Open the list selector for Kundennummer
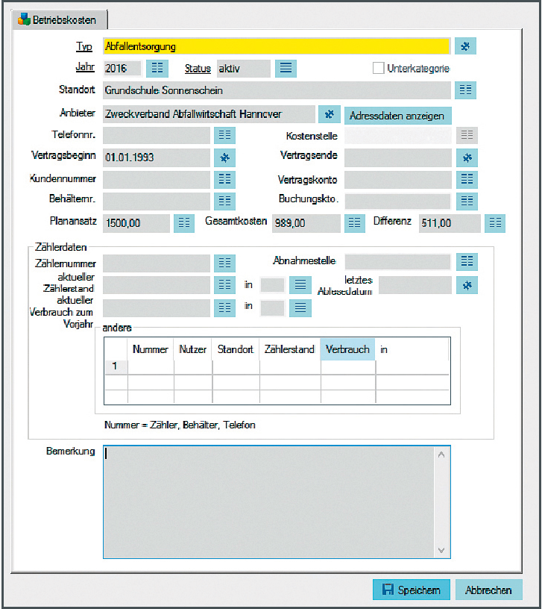Screen dimensions: 542x609 224,179
